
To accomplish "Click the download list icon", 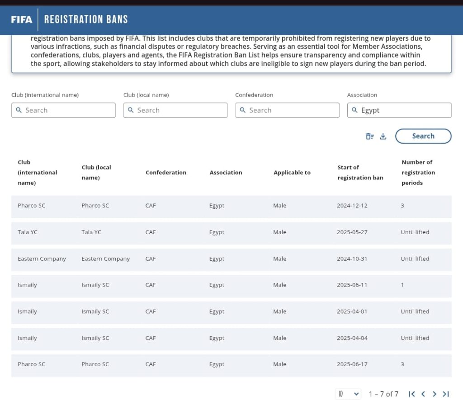I will point(383,136).
